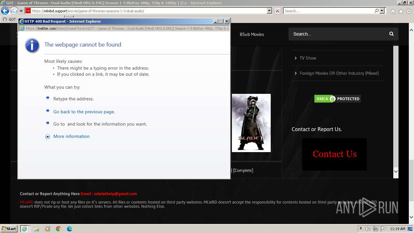This screenshot has width=414, height=233.
Task: Click the Action Center flag tray icon
Action: click(383, 229)
